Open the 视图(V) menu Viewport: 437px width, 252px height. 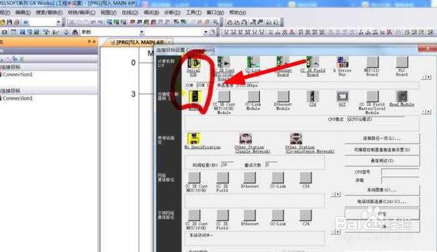click(108, 13)
